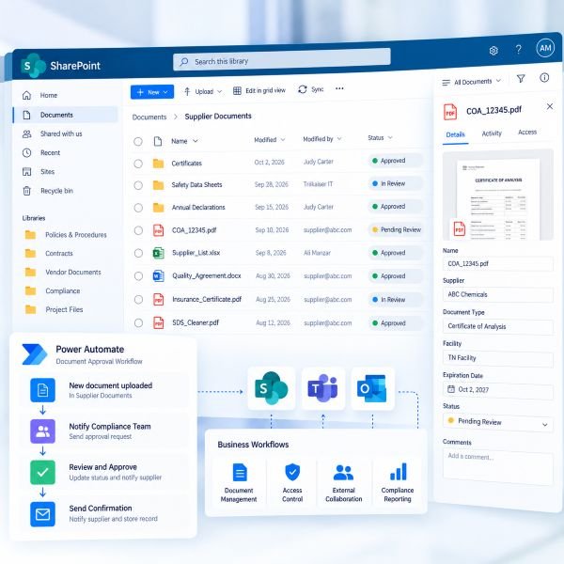Click the Add a comment field

tap(497, 469)
